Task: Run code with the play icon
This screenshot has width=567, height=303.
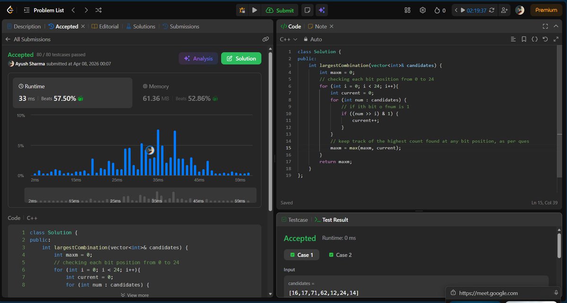Action: tap(254, 10)
